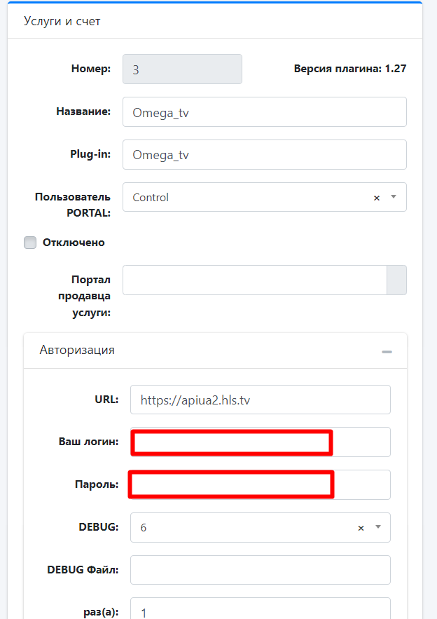Open the Пользователь PORTAL dropdown arrow
This screenshot has width=437, height=619.
394,197
